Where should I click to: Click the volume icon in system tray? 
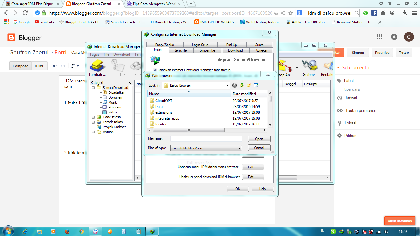tap(386, 231)
